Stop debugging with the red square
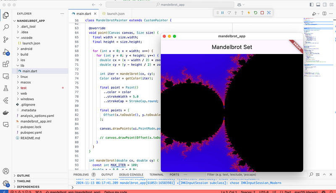The width and height of the screenshot is (336, 193). (262, 13)
